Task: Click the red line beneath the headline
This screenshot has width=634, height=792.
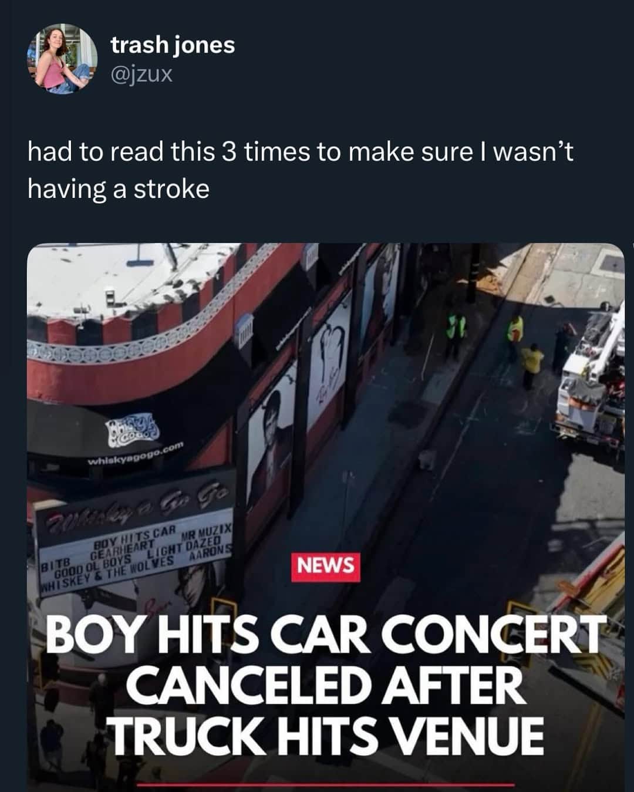Action: [326, 784]
